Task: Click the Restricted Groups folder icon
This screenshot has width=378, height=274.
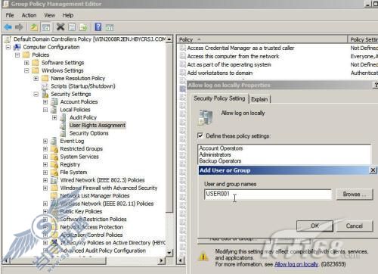Action: pos(54,149)
